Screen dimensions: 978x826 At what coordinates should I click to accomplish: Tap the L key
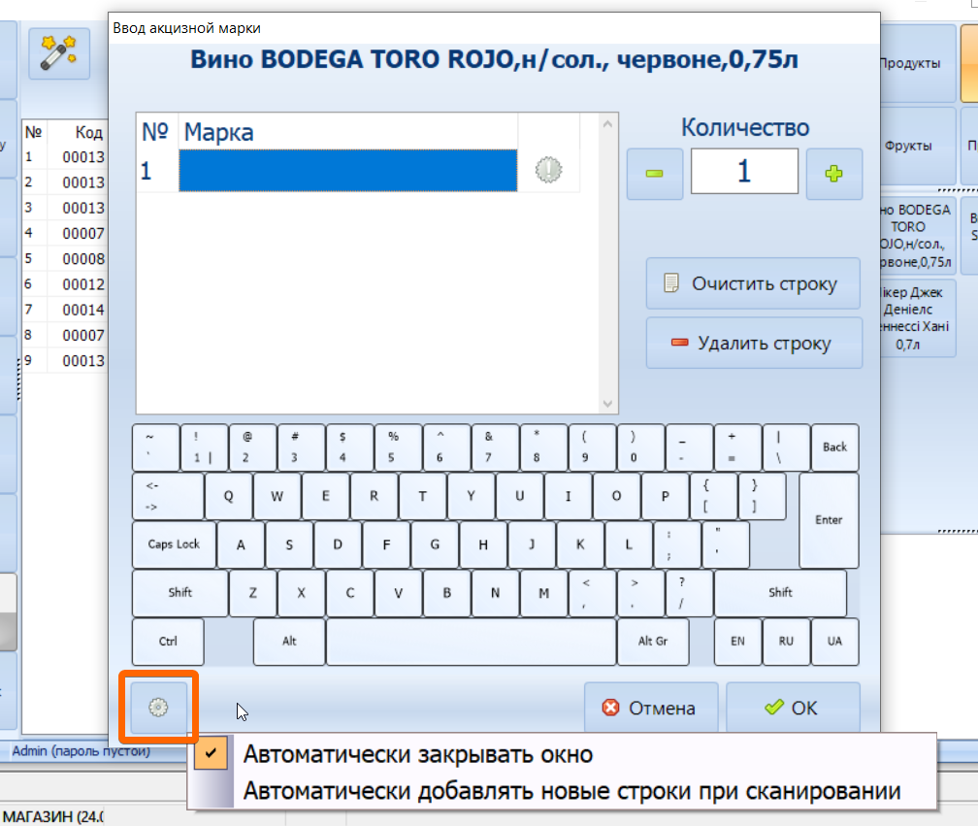point(629,544)
